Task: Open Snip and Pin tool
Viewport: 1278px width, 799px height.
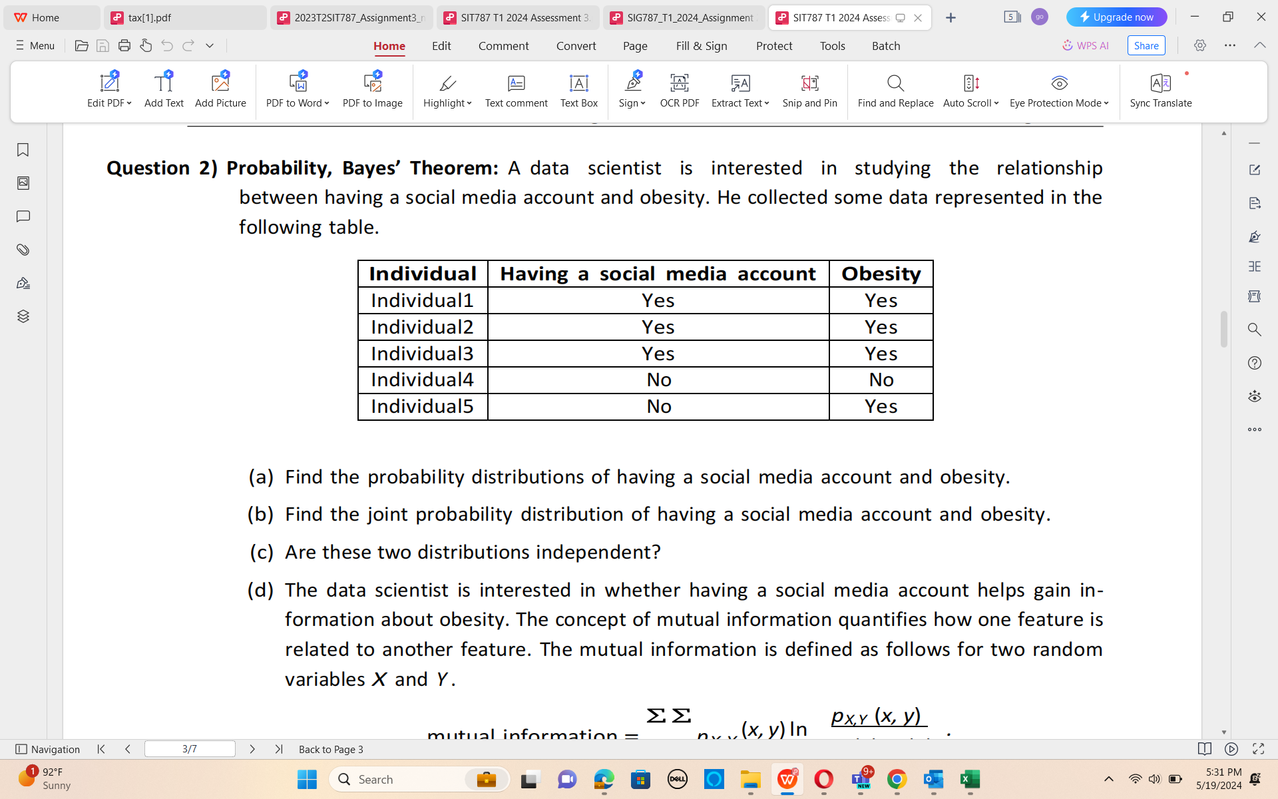Action: (809, 90)
